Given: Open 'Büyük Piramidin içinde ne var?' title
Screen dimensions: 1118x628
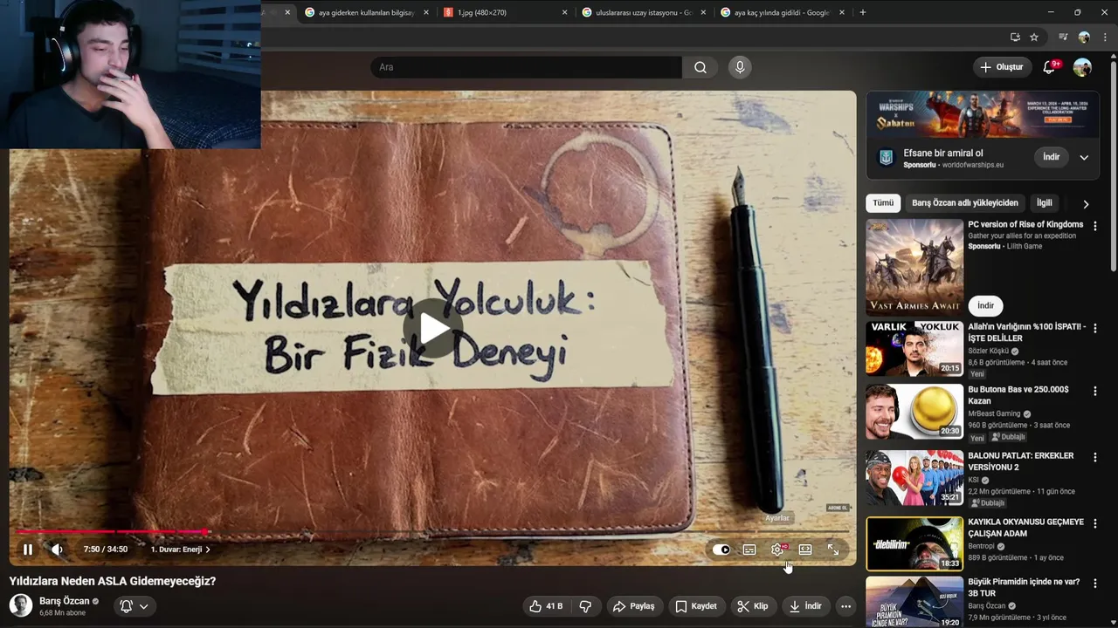Looking at the screenshot, I should click(x=1024, y=587).
